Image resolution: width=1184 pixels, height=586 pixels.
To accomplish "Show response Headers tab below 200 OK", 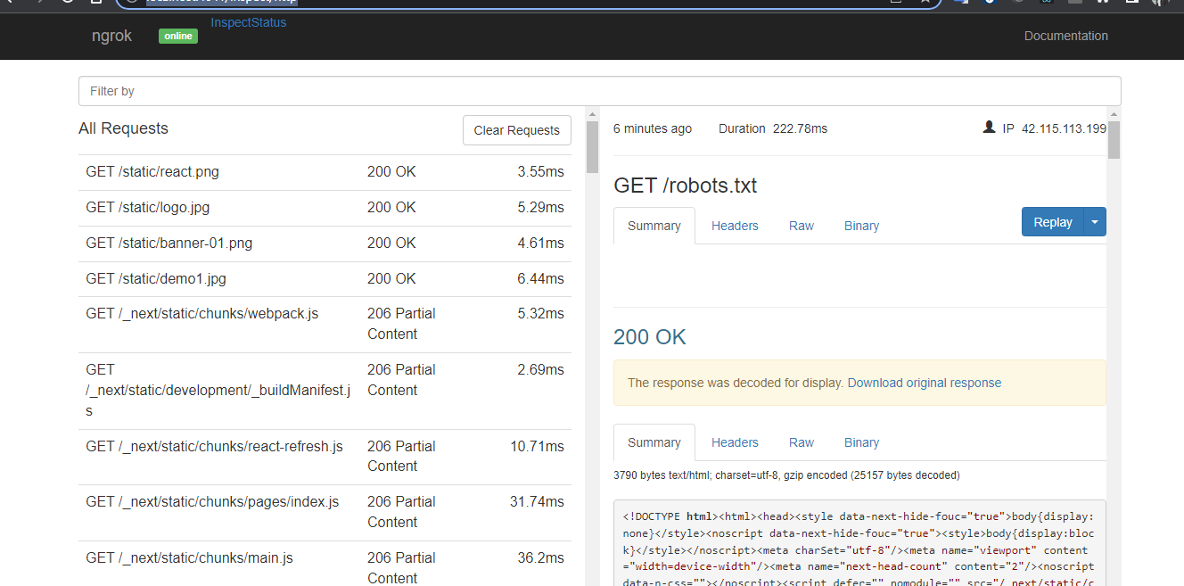I will pos(735,442).
